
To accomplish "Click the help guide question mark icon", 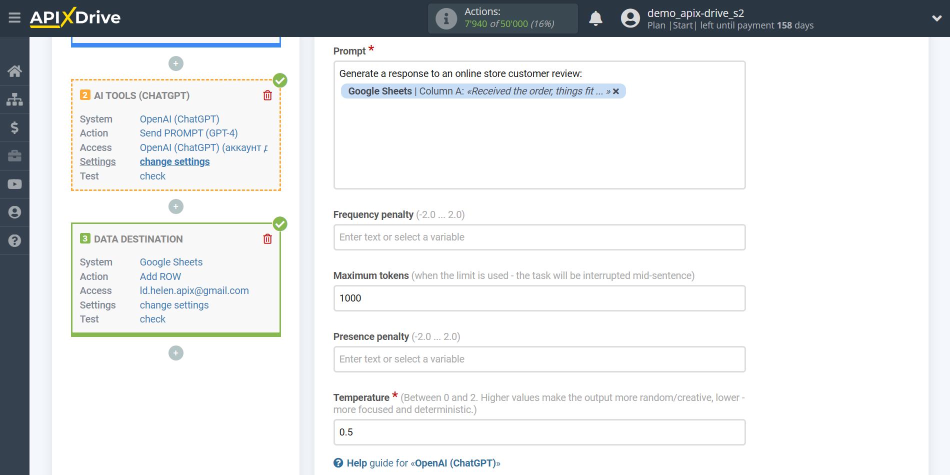I will point(338,463).
